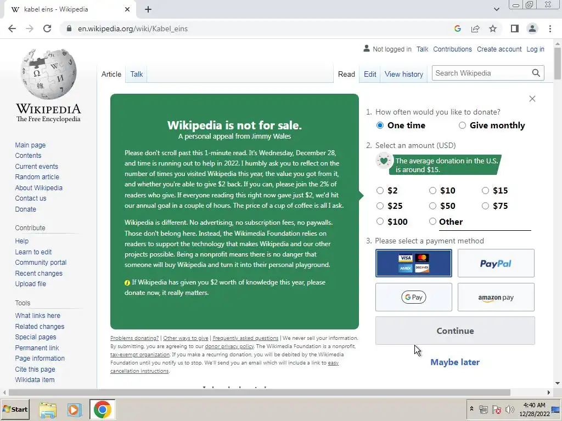Click the browser forward arrow

30,29
